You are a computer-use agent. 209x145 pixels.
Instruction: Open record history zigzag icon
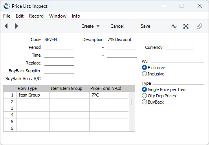point(174,26)
